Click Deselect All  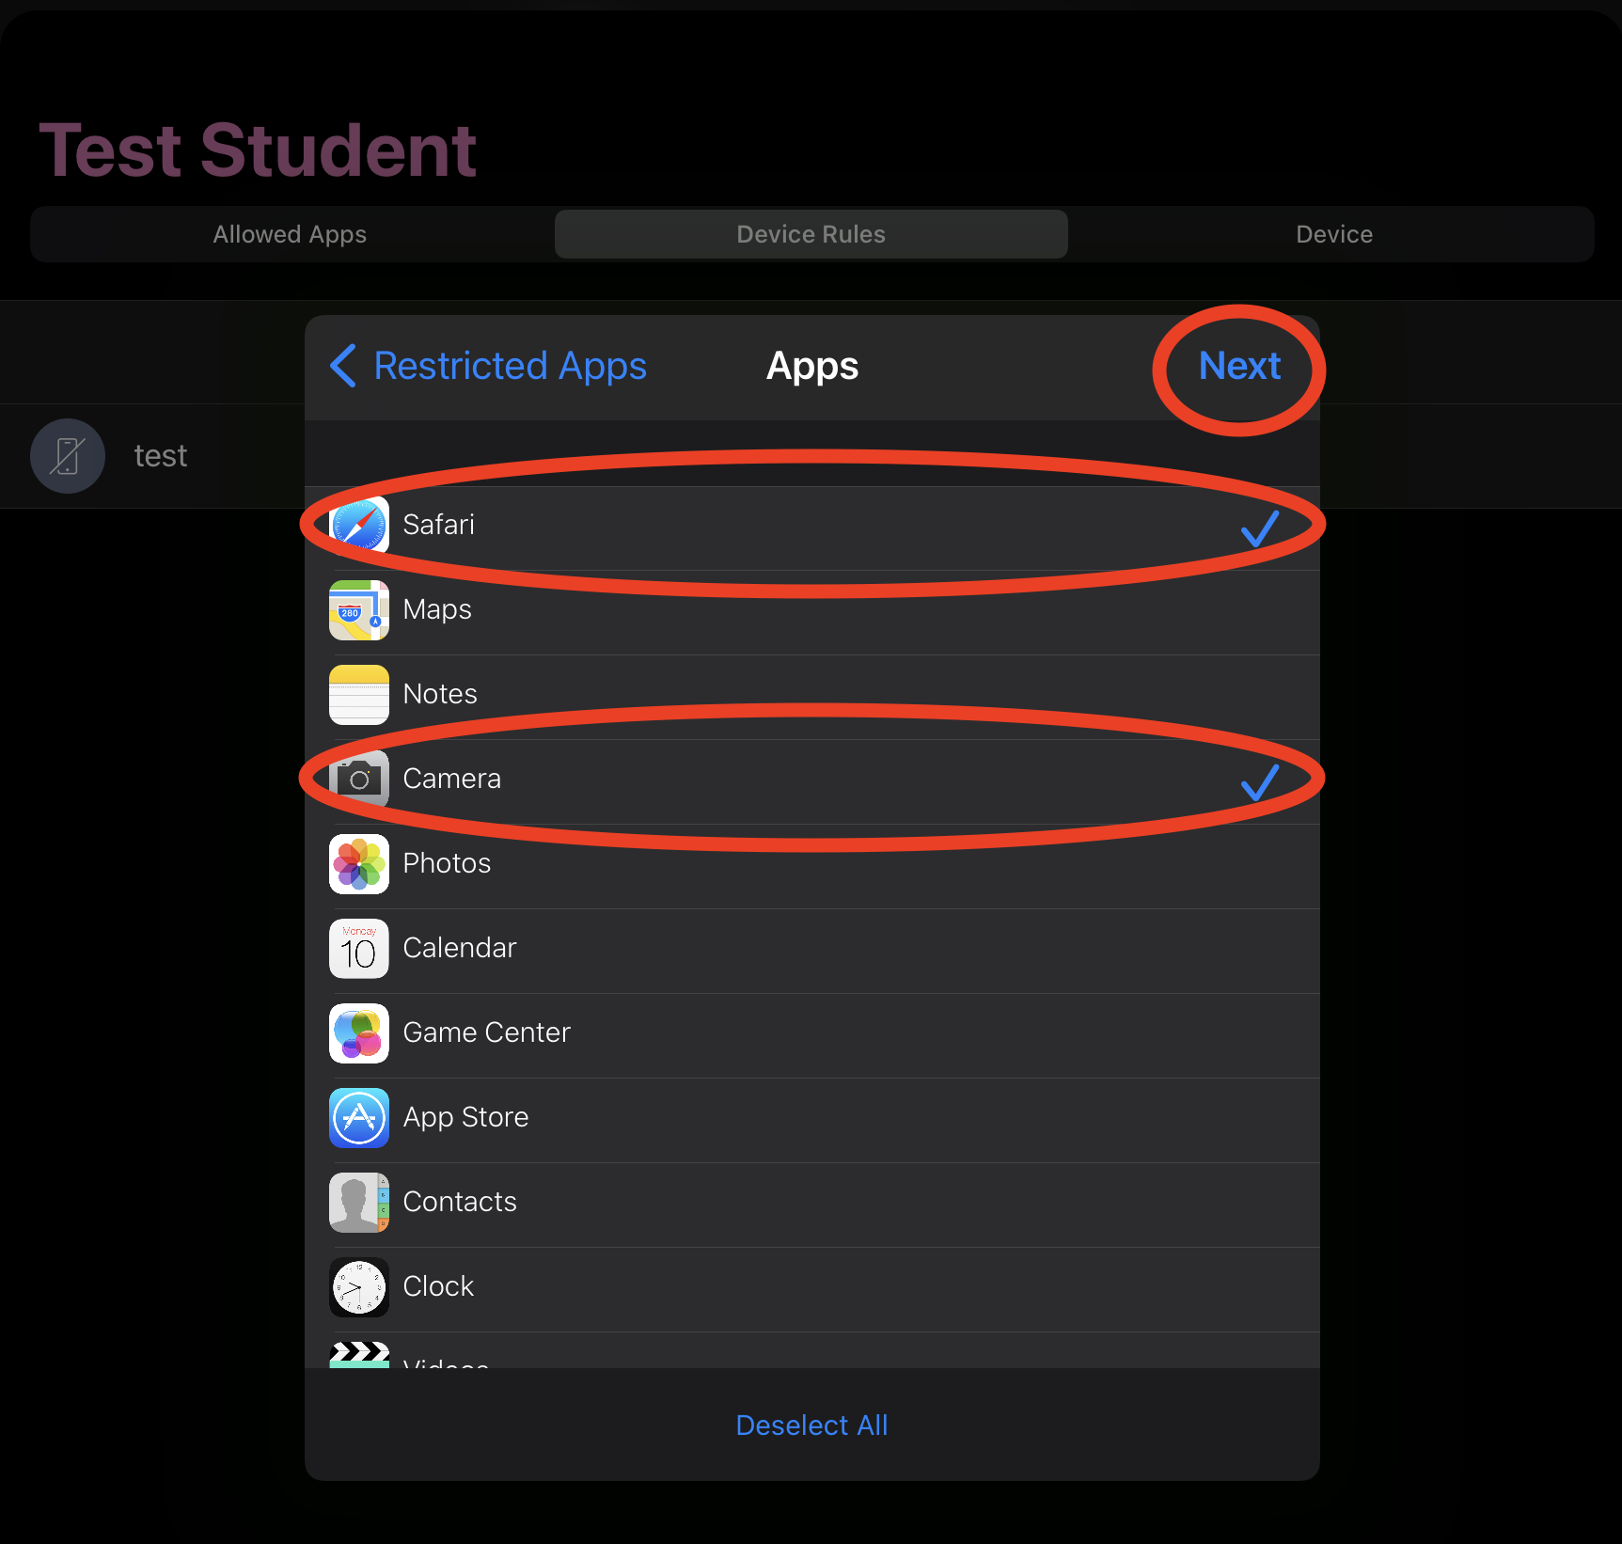[x=811, y=1426]
